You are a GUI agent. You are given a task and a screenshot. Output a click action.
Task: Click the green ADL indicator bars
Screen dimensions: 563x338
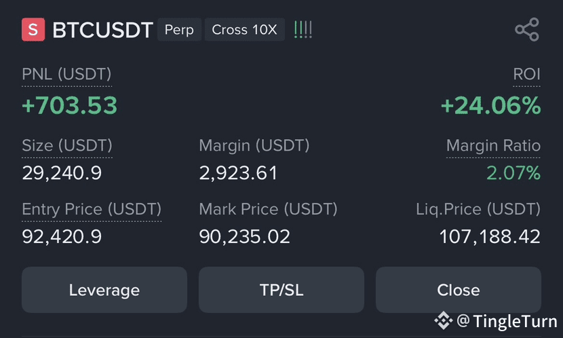[x=303, y=29]
